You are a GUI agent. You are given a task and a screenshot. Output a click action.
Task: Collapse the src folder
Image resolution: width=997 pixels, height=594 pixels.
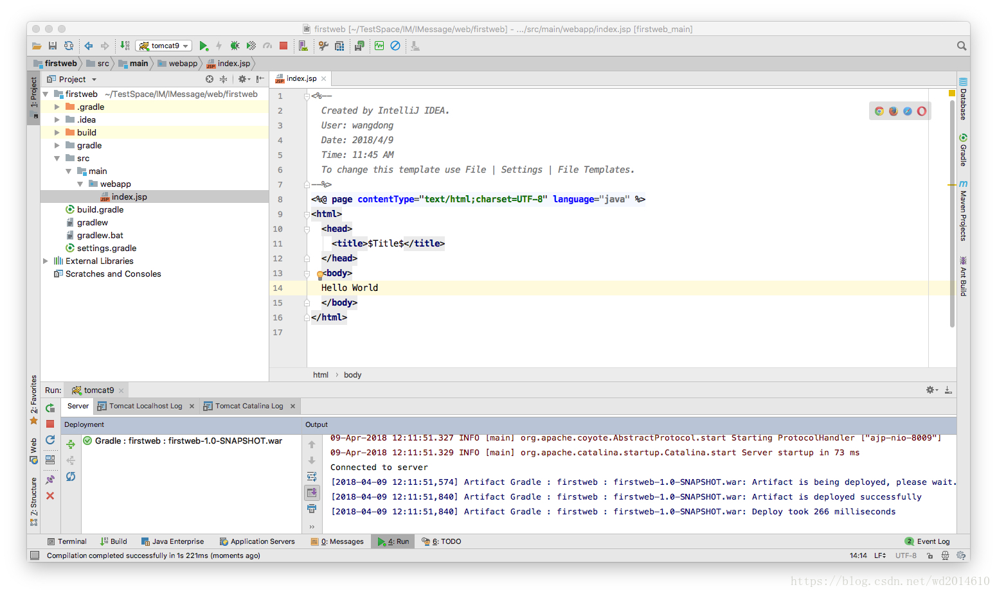click(57, 158)
